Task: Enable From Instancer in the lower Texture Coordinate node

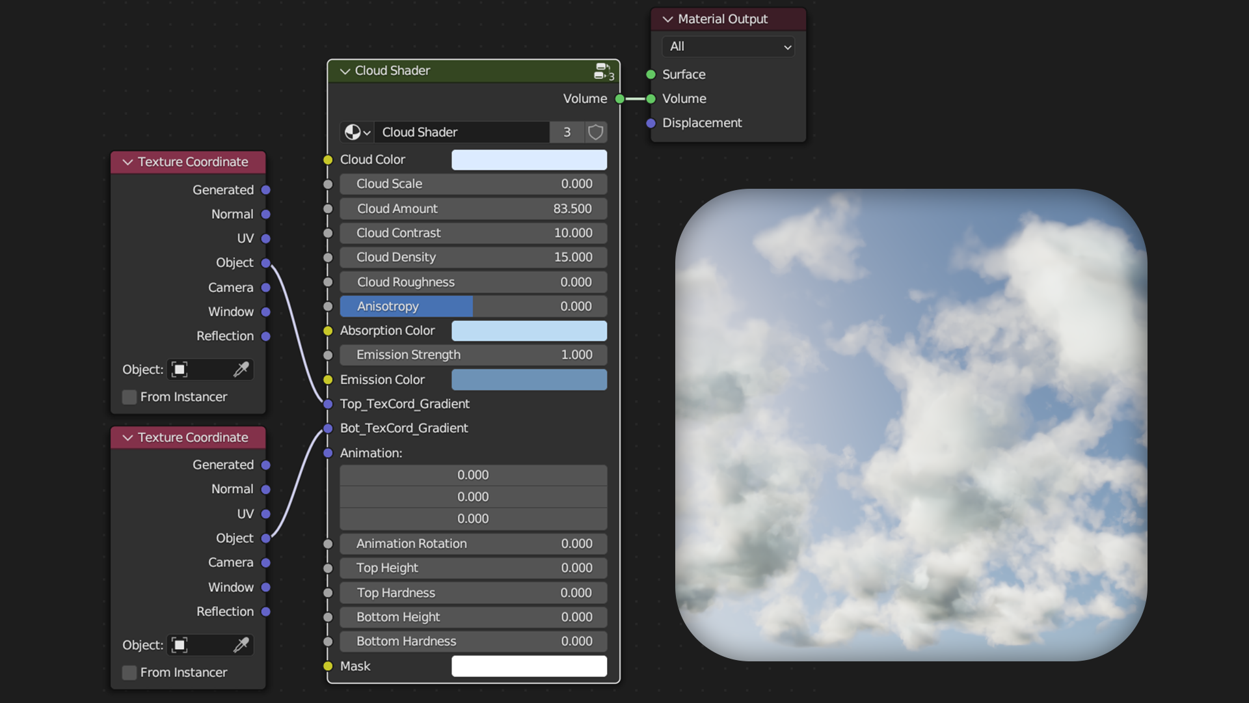Action: 129,672
